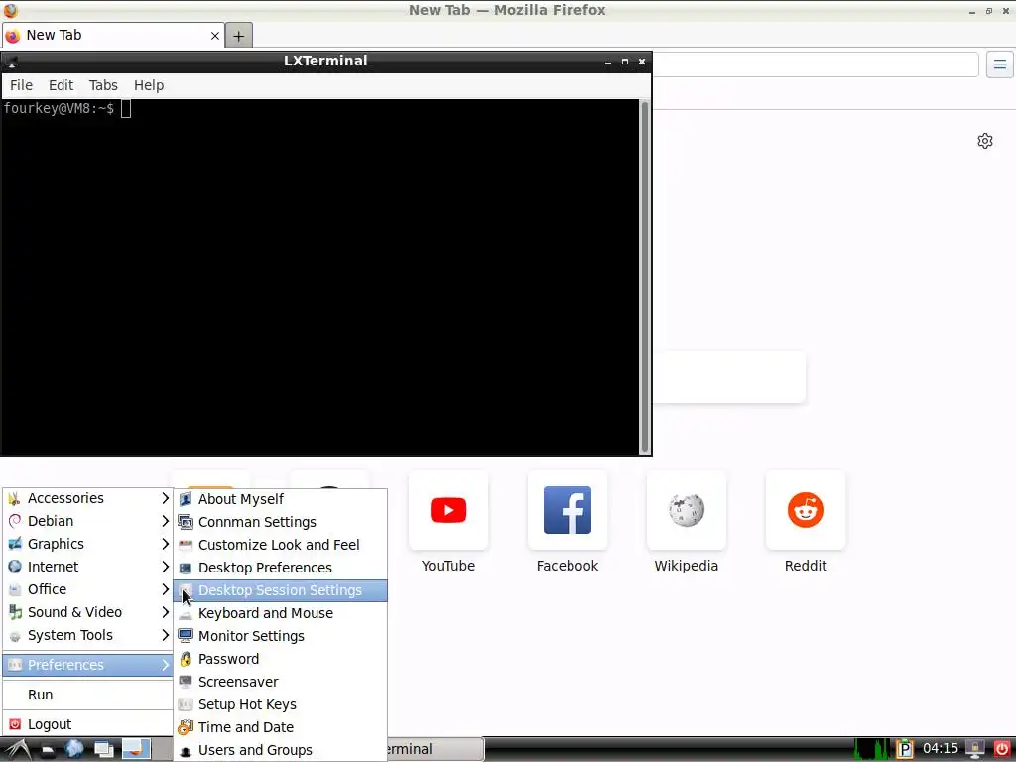Click the Firefox address bar field
This screenshot has width=1016, height=762.
816,64
